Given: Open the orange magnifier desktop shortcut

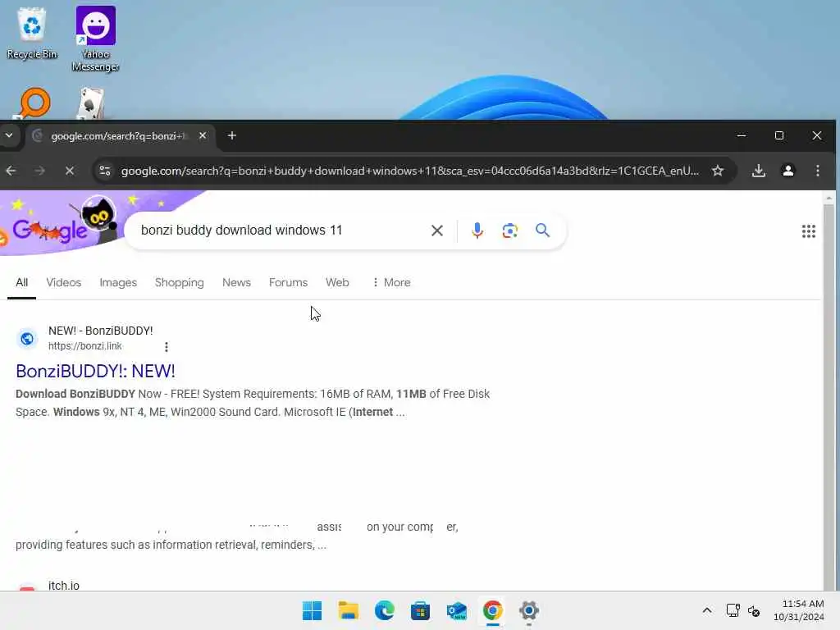Looking at the screenshot, I should (34, 103).
